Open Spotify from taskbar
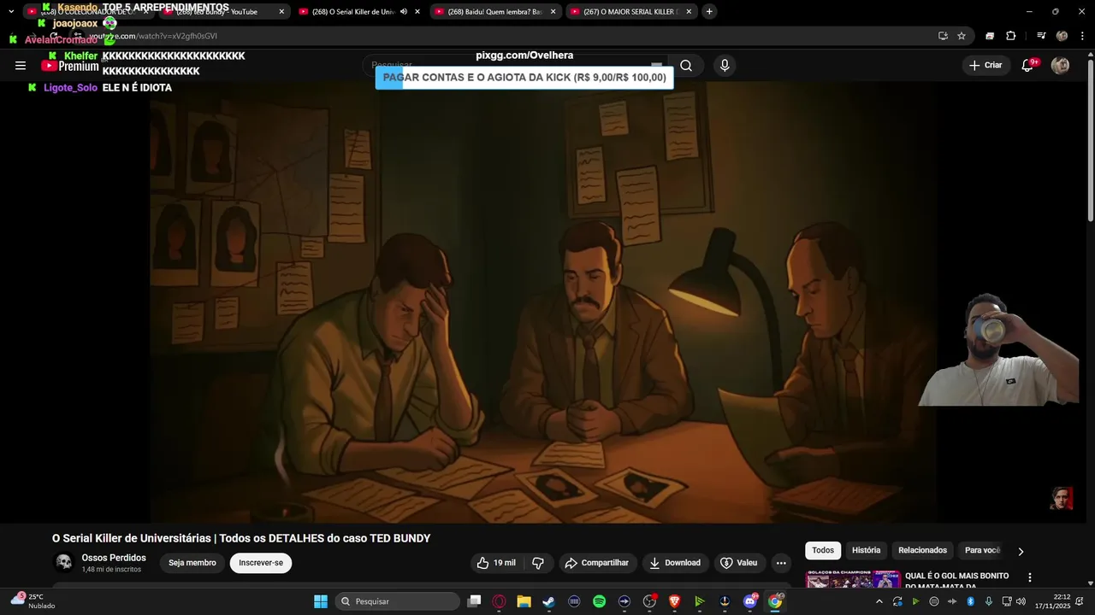Image resolution: width=1095 pixels, height=615 pixels. pos(599,601)
